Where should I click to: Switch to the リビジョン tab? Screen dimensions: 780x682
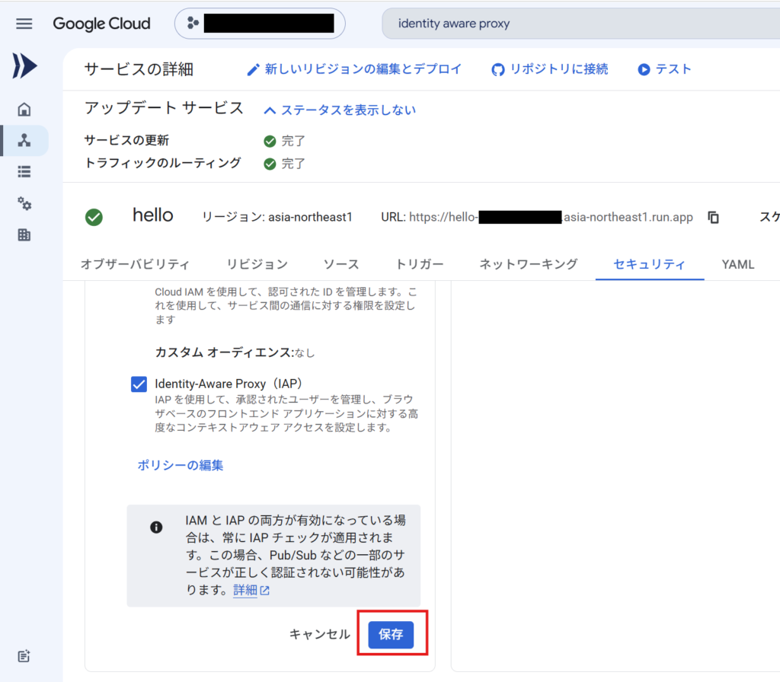(x=257, y=264)
